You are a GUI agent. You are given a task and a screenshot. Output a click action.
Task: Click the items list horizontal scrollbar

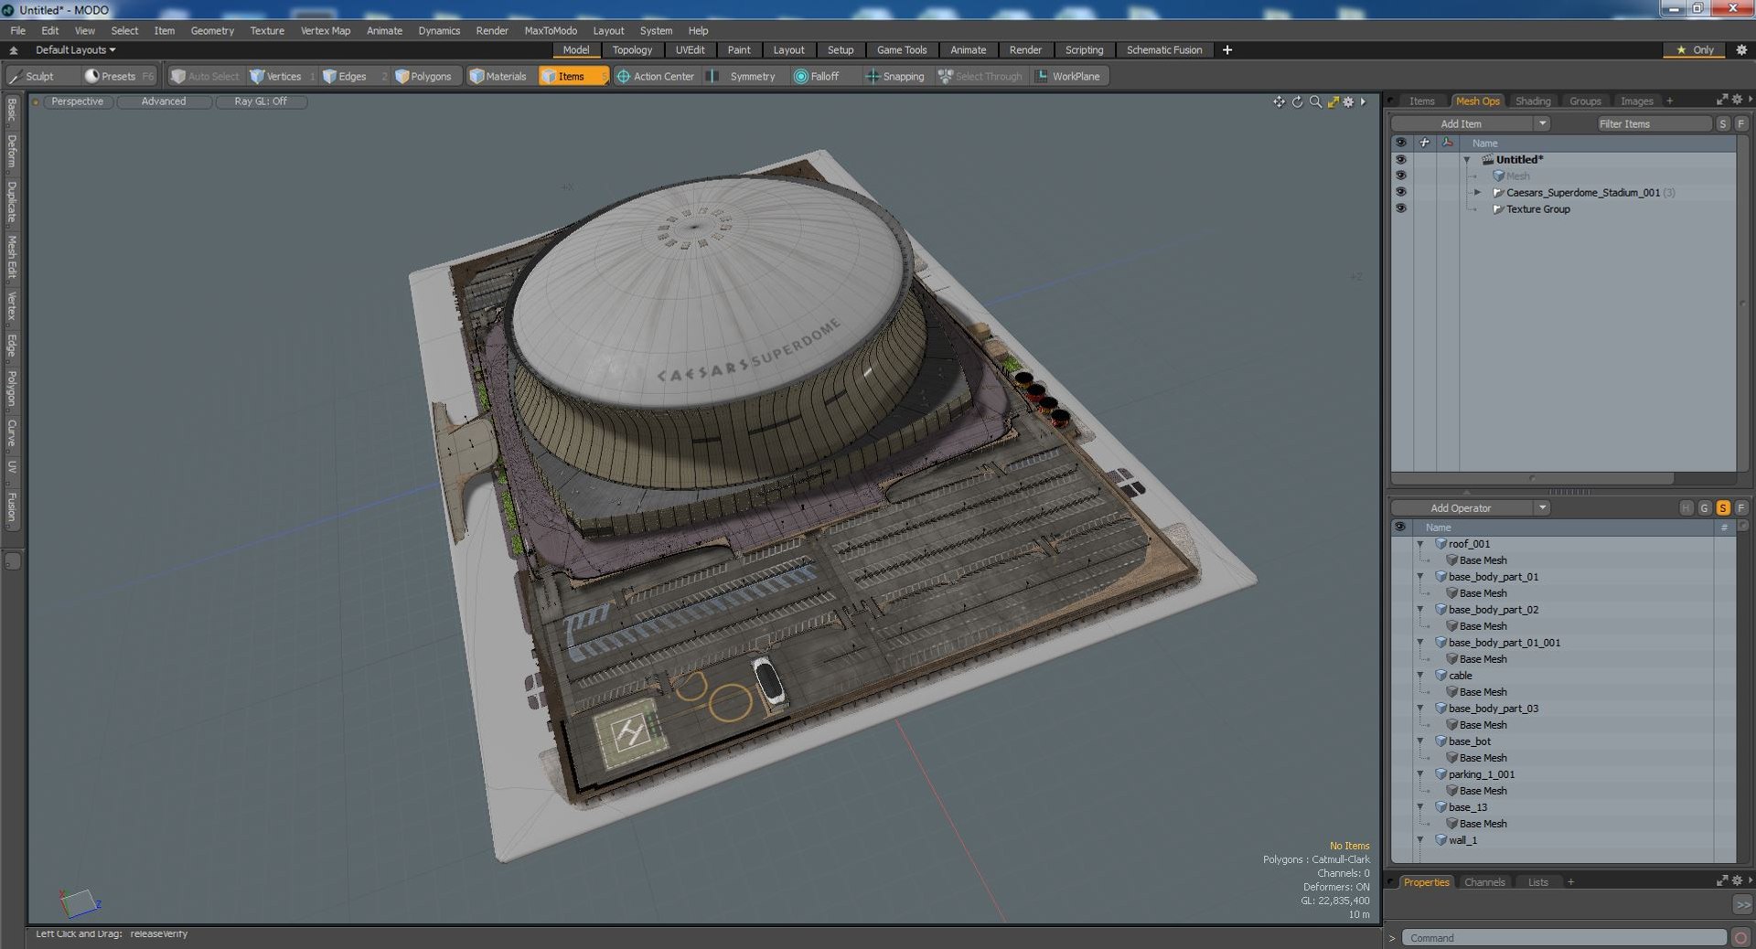1533,478
